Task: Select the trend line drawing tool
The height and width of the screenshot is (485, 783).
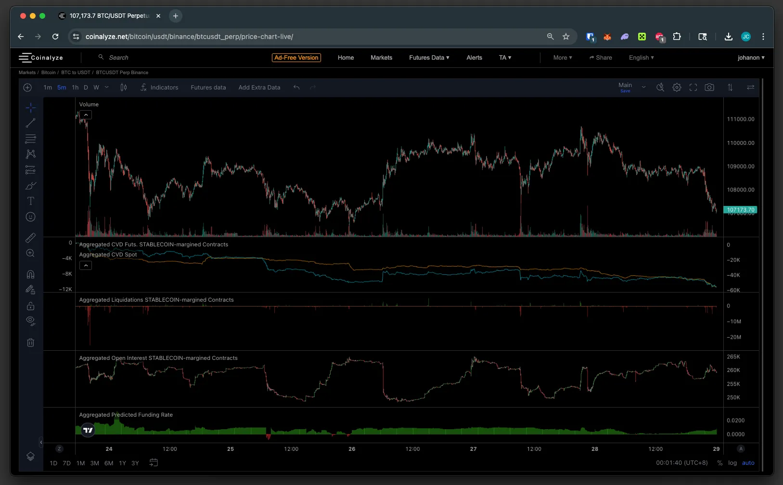Action: click(30, 123)
